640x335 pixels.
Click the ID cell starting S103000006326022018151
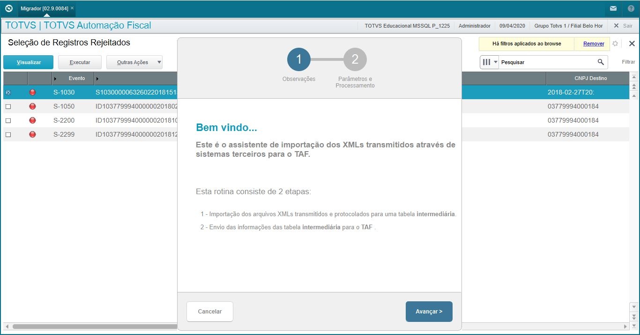(136, 92)
